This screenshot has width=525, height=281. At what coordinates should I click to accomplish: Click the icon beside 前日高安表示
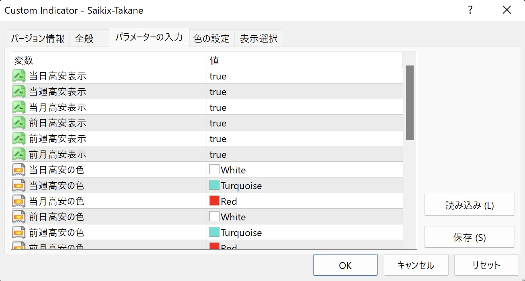point(19,123)
